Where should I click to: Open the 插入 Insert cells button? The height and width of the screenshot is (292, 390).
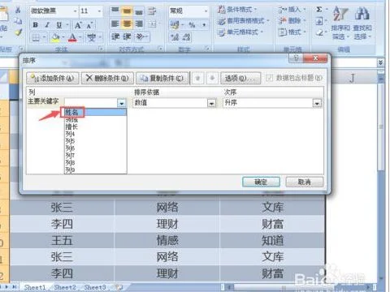(x=292, y=10)
